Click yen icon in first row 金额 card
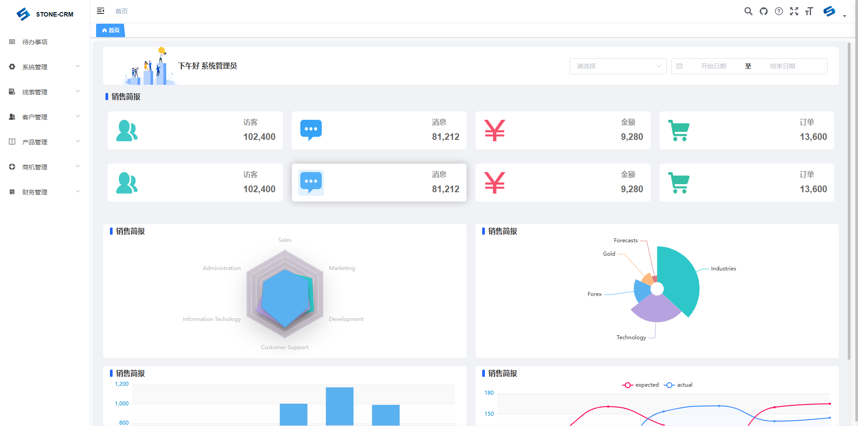This screenshot has width=858, height=426. (x=495, y=131)
